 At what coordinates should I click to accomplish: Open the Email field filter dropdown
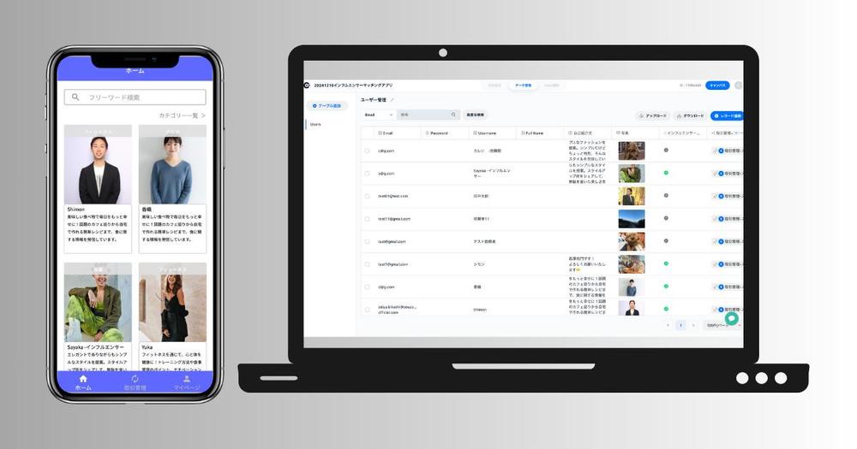point(379,115)
